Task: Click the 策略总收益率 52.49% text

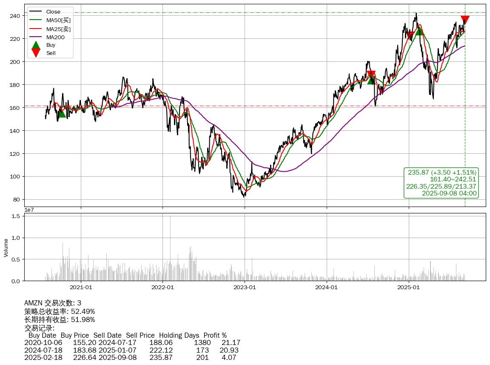Action: (x=60, y=311)
